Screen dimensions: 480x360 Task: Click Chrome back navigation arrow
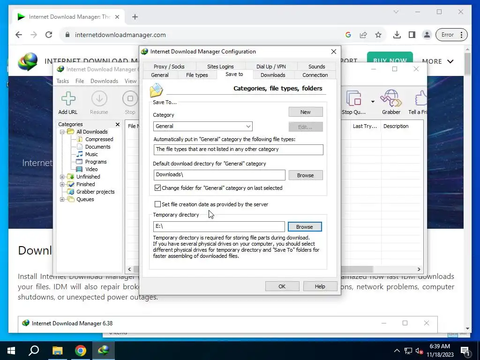(x=19, y=35)
